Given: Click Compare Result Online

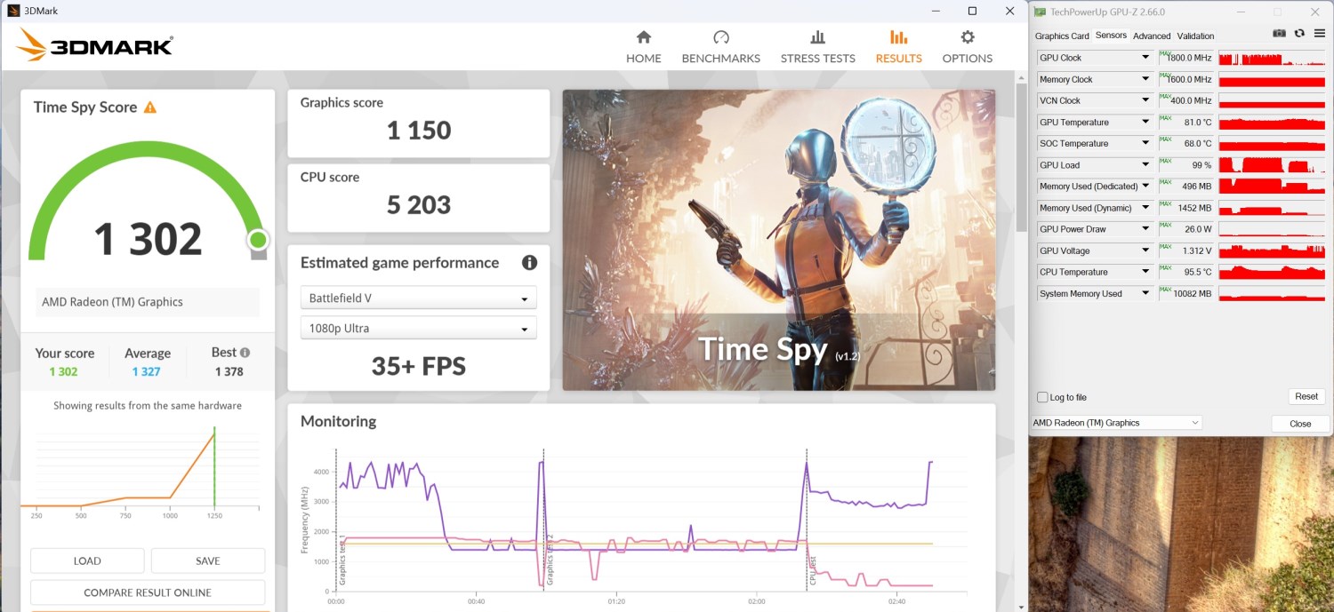Looking at the screenshot, I should [x=148, y=592].
